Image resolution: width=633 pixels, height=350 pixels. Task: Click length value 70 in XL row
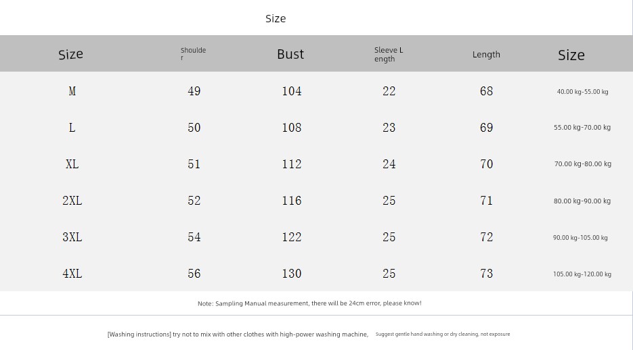click(486, 164)
